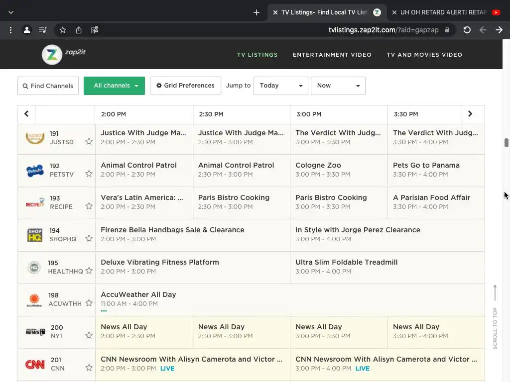Viewport: 510px width, 382px height.
Task: Click the PETSTV channel logo
Action: (35, 170)
